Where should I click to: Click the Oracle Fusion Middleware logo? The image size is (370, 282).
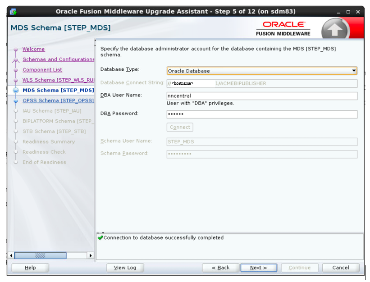pyautogui.click(x=283, y=29)
